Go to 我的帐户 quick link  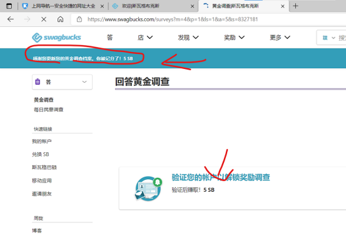(x=42, y=141)
